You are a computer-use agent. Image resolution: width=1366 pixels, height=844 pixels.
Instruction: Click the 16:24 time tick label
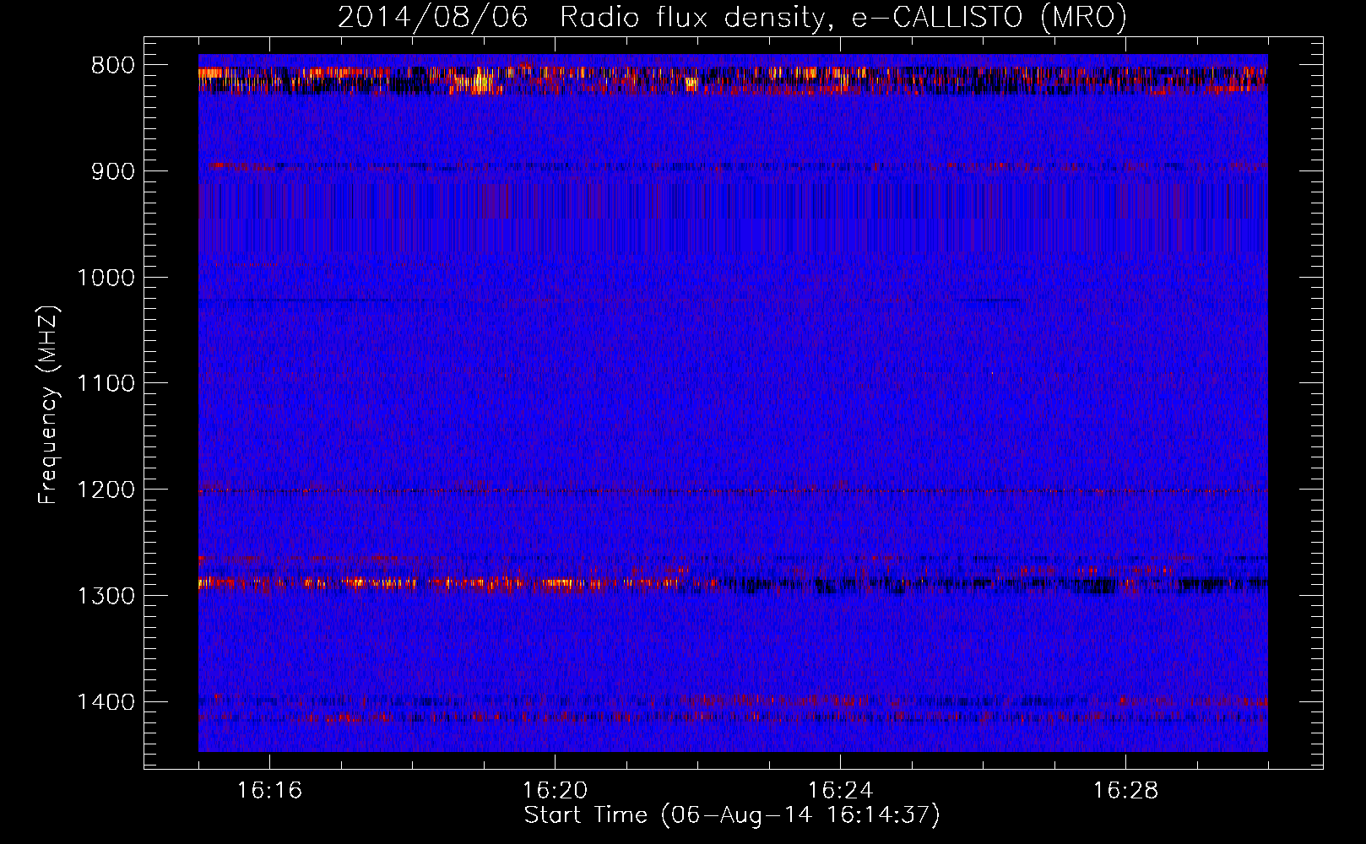tap(840, 791)
